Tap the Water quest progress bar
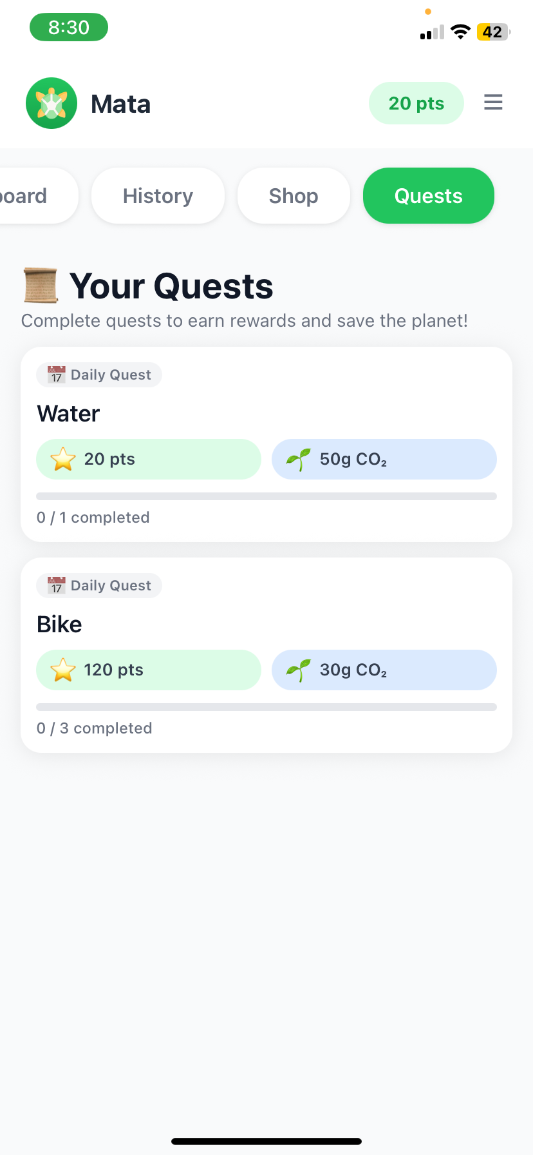 266,496
